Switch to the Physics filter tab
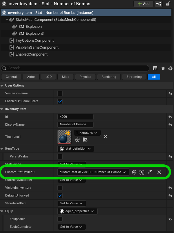The height and width of the screenshot is (233, 174). (85, 77)
